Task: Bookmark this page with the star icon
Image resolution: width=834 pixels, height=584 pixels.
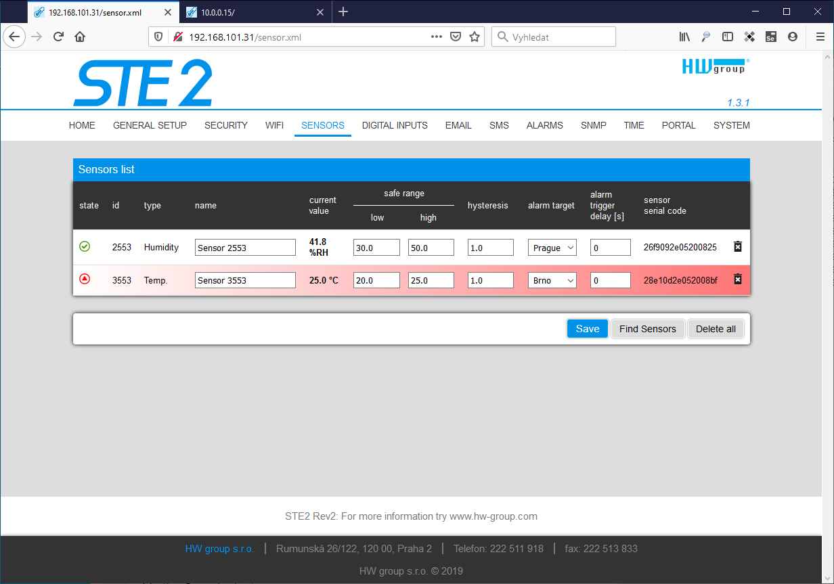Action: tap(475, 37)
